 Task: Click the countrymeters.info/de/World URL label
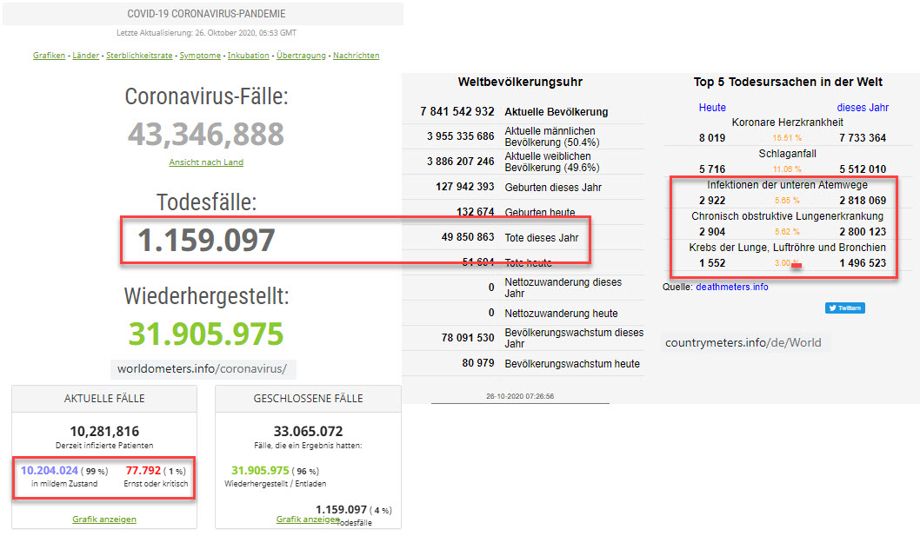[x=743, y=342]
